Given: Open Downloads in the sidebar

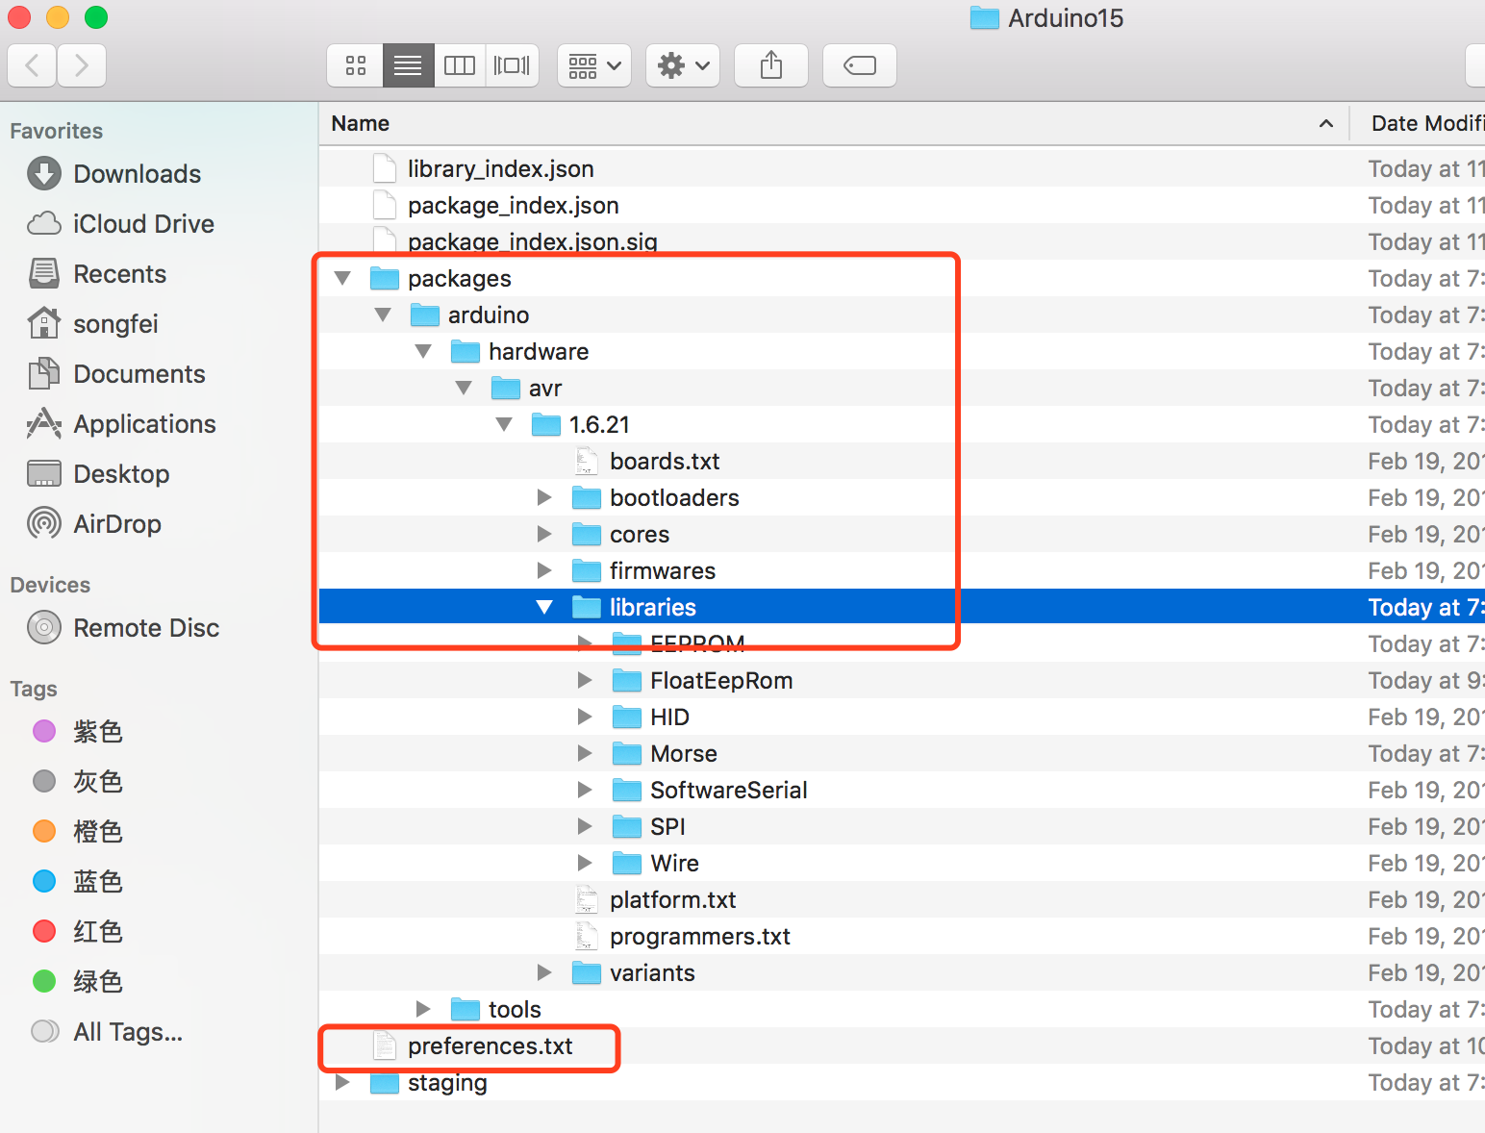Looking at the screenshot, I should tap(138, 174).
